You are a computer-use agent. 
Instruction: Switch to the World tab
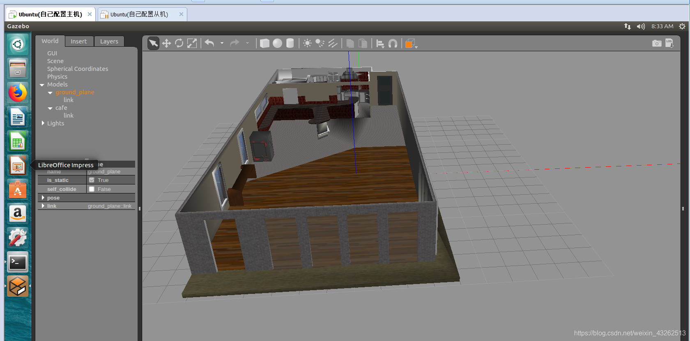[50, 41]
